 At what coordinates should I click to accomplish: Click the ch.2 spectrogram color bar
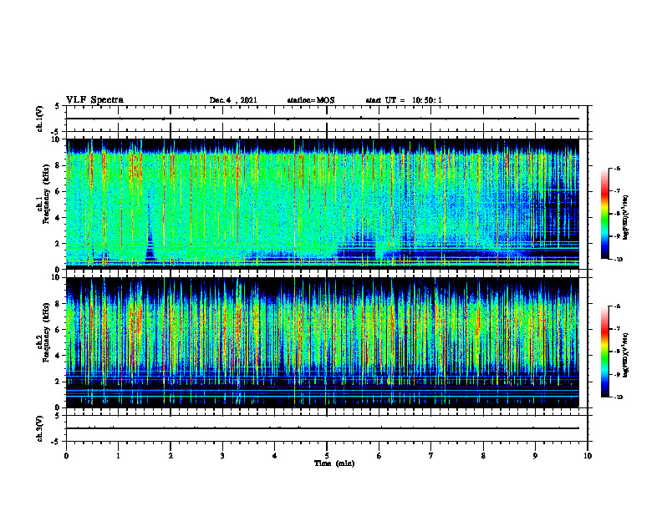(604, 352)
